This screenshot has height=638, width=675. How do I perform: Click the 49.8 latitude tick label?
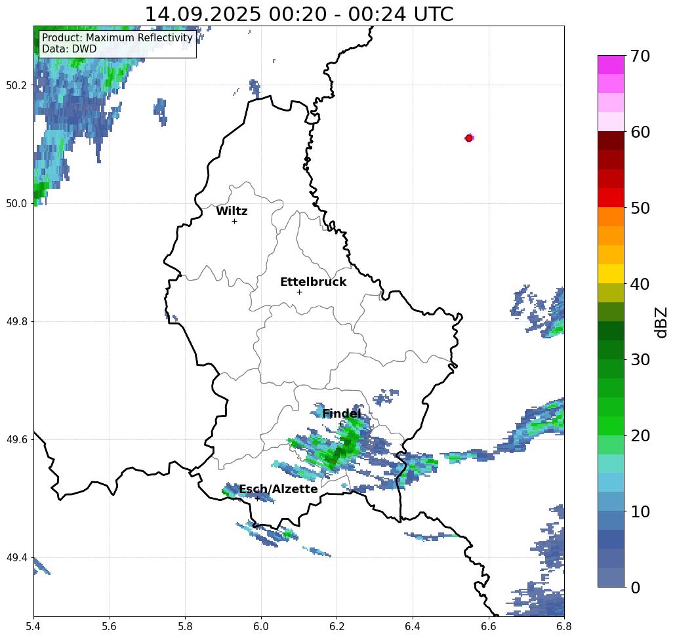16,322
